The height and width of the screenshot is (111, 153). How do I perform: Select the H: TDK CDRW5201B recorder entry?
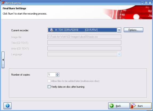82,30
